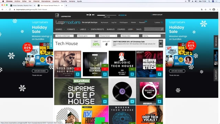Open the BUNDLES menu item
Screen dimensions: 220x124
click(x=111, y=29)
